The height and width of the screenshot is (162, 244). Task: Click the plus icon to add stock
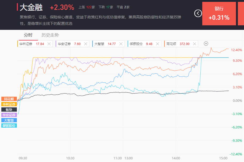[x=206, y=44]
